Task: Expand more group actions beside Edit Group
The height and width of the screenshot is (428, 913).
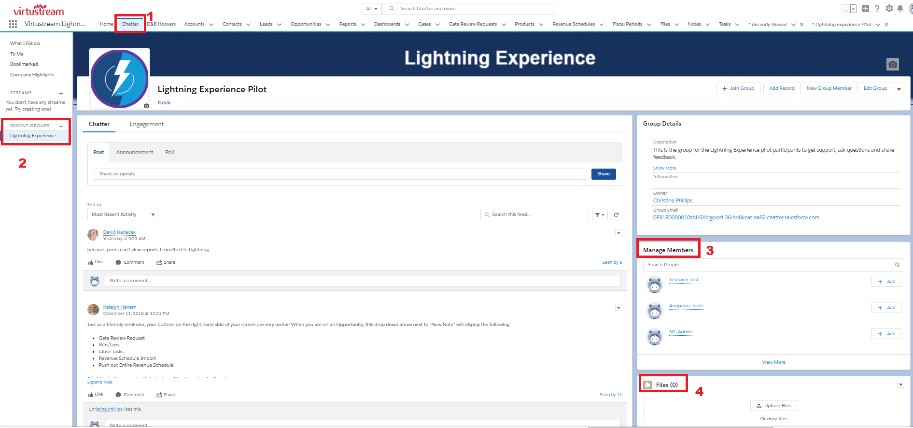Action: (899, 89)
